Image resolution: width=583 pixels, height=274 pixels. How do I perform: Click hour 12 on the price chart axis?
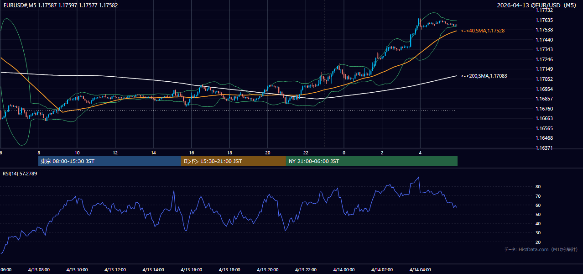[x=115, y=153]
